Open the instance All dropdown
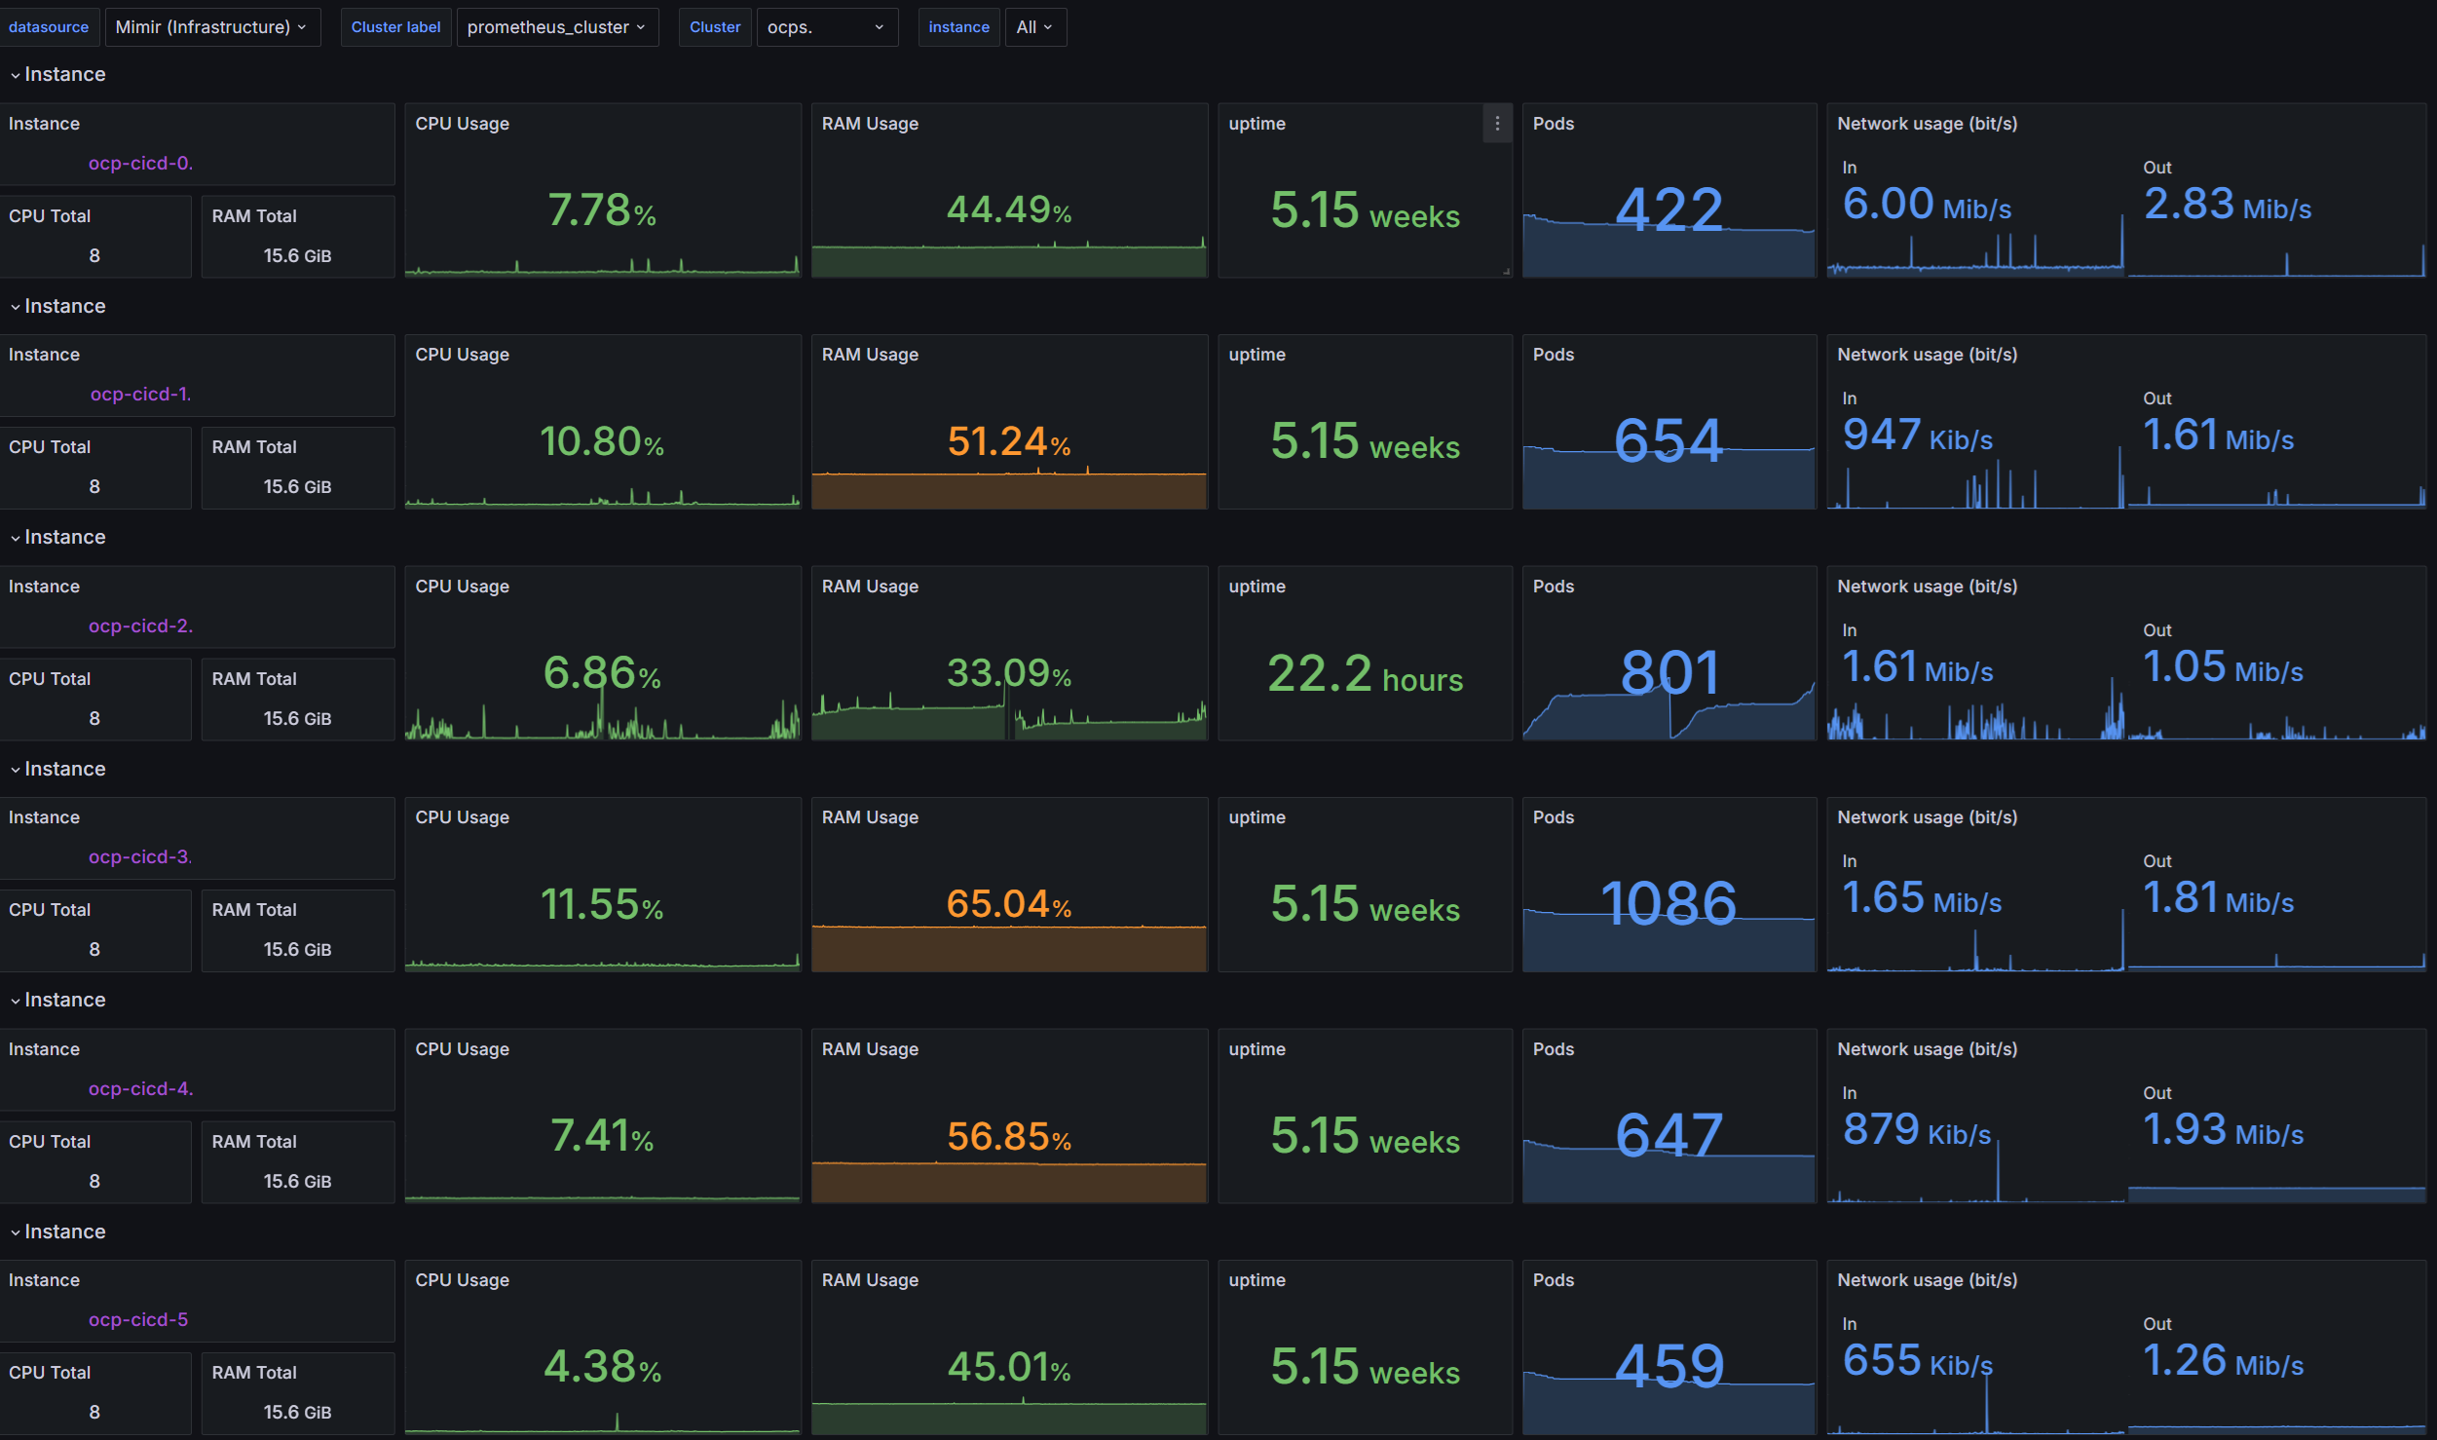 [x=1034, y=27]
